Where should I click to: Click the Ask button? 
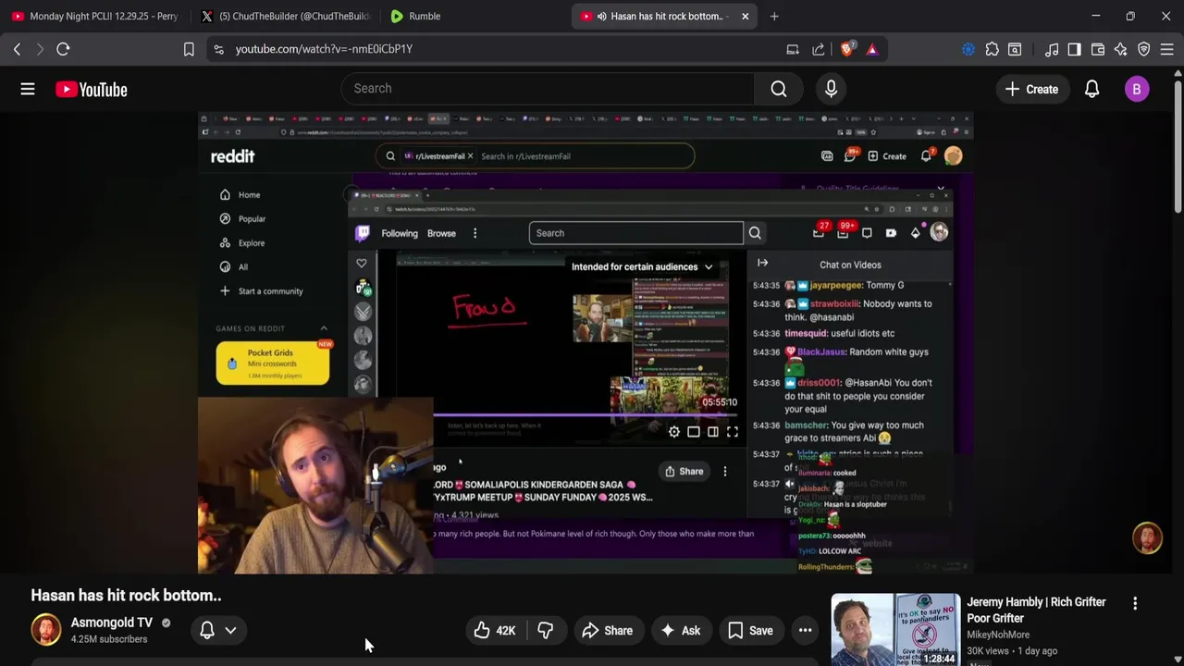click(680, 631)
